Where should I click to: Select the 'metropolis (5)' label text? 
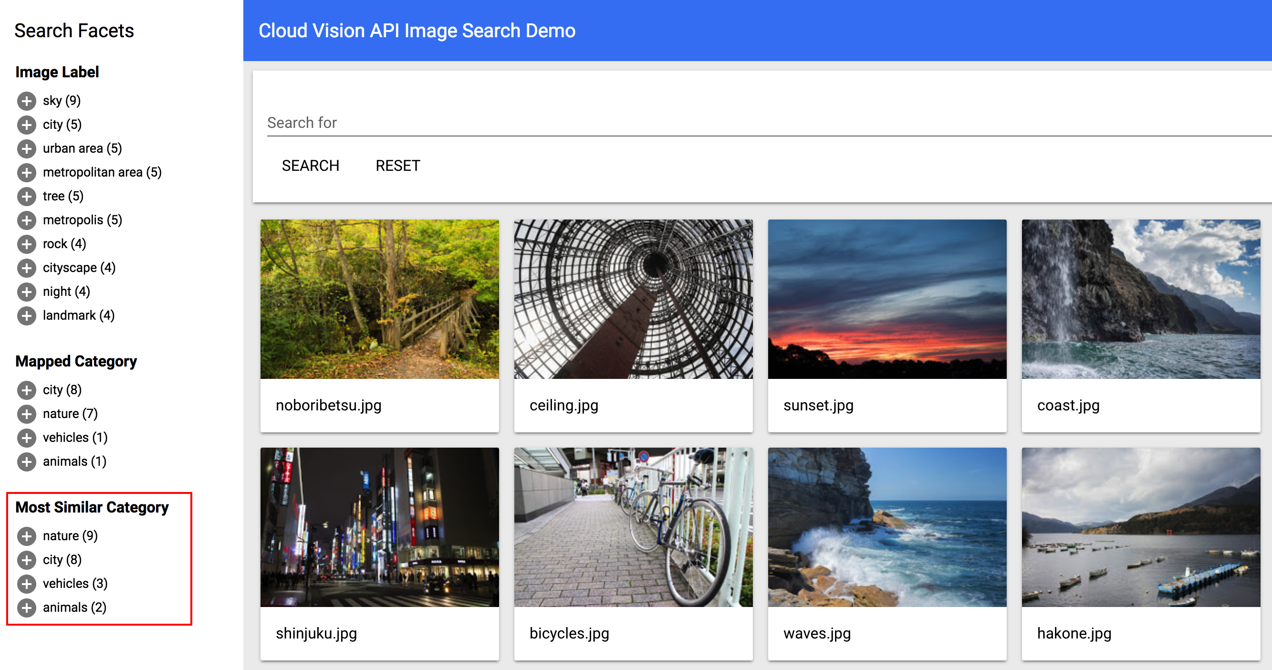click(x=83, y=220)
